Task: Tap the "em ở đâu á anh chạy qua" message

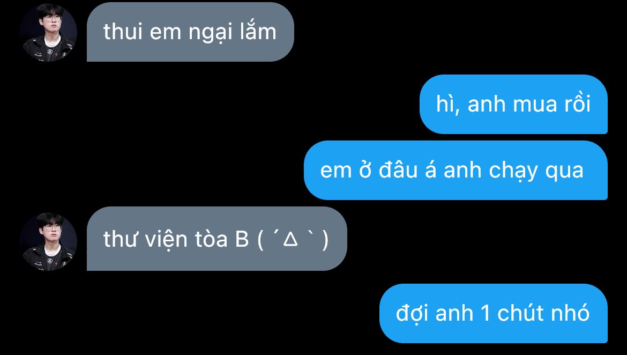Action: (x=456, y=170)
